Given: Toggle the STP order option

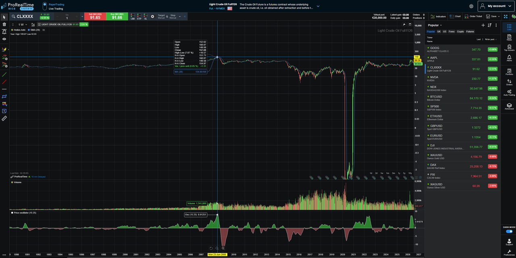Looking at the screenshot, I should [x=139, y=17].
